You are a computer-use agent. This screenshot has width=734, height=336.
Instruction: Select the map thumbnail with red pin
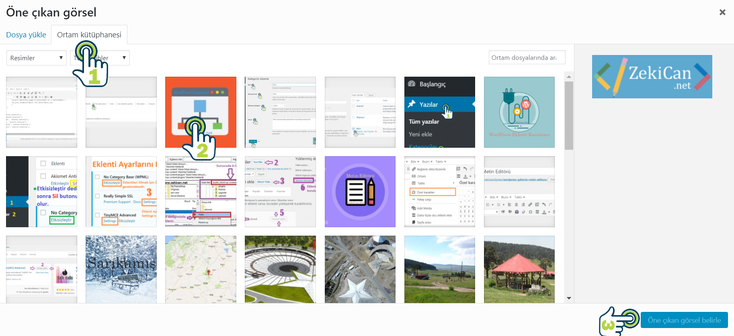pos(201,269)
